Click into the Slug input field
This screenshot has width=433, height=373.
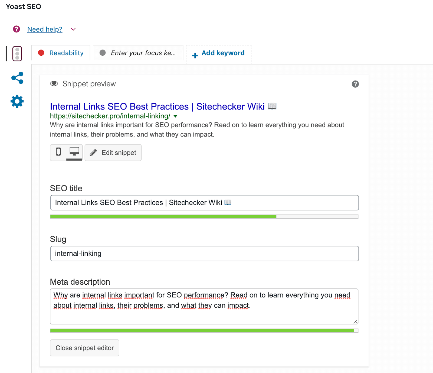tap(205, 254)
